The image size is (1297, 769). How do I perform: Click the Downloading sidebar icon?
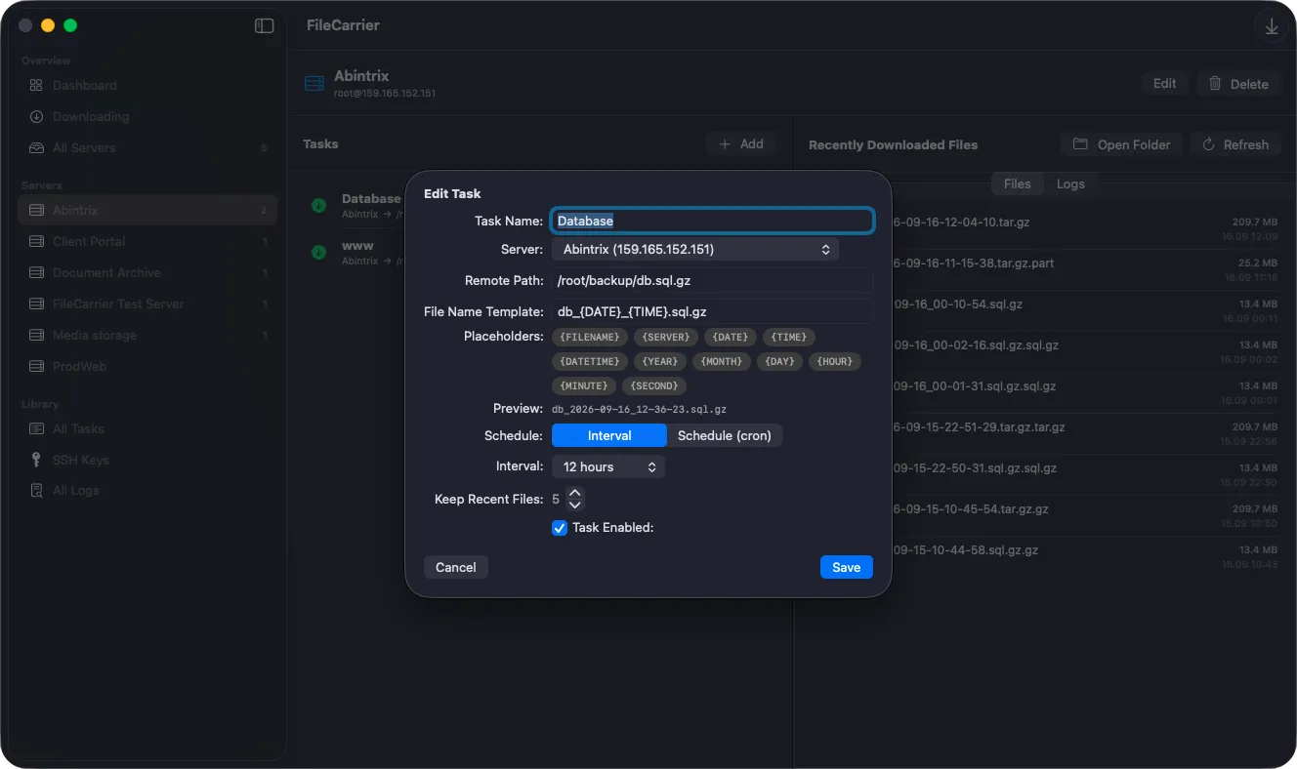tap(36, 116)
